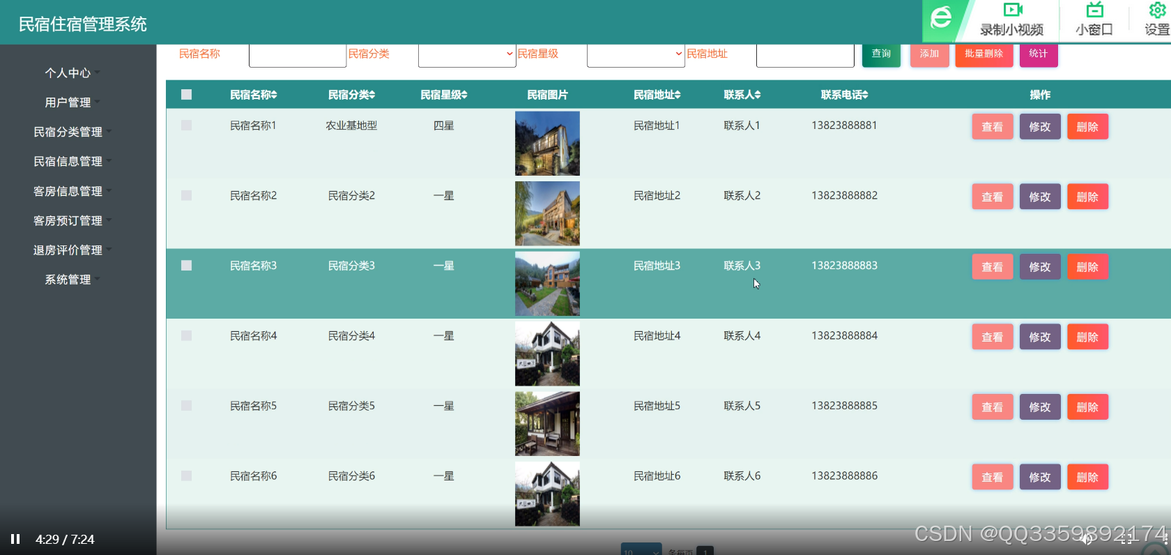Select the 农业基地型 category cell
This screenshot has width=1171, height=555.
click(351, 126)
